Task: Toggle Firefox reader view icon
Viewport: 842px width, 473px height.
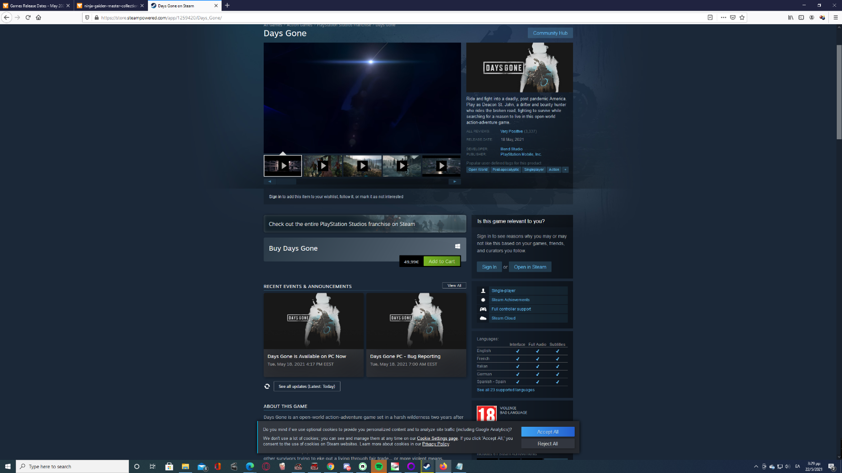Action: click(x=710, y=17)
